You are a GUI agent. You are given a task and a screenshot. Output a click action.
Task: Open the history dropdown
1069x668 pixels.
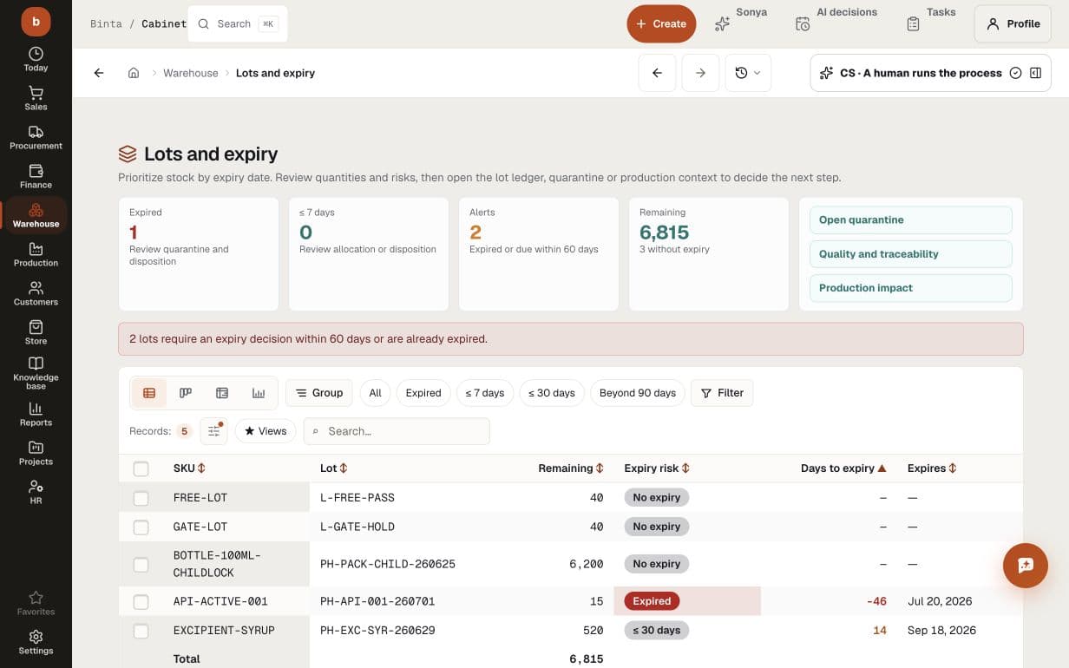click(x=748, y=73)
